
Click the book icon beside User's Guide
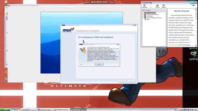[x=145, y=16]
